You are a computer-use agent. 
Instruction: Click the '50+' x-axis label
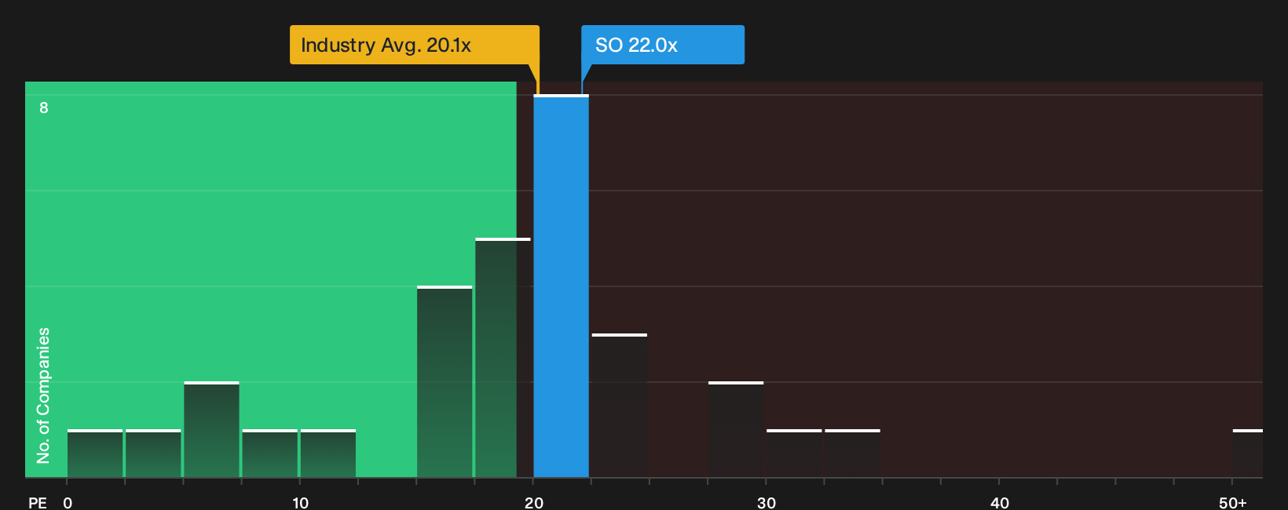[1232, 502]
